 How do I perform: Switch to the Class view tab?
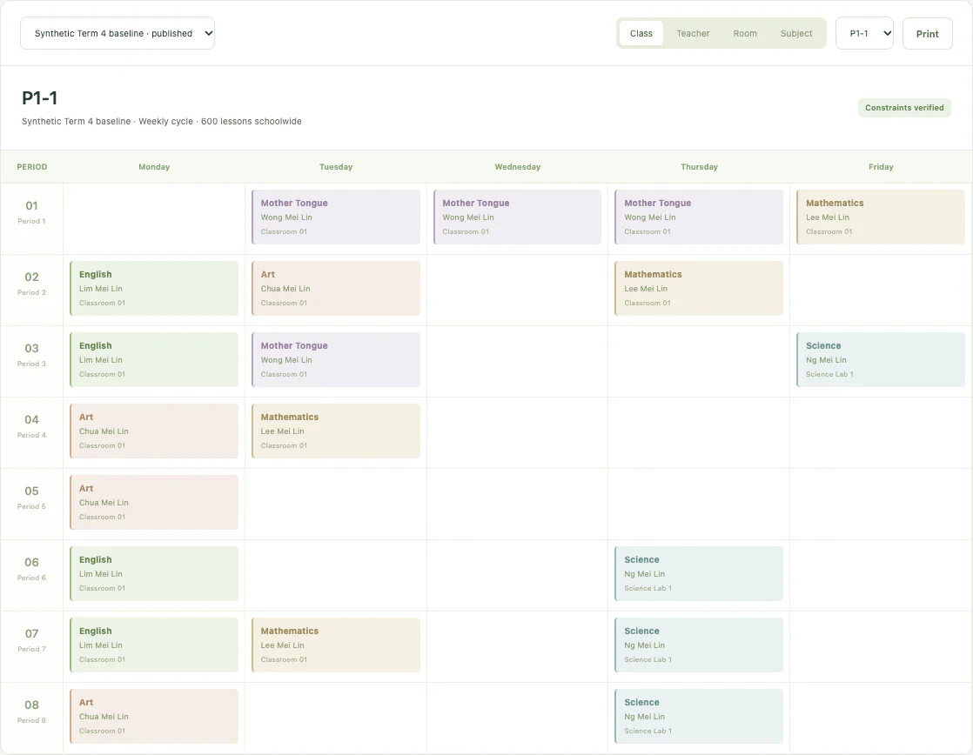click(x=641, y=34)
